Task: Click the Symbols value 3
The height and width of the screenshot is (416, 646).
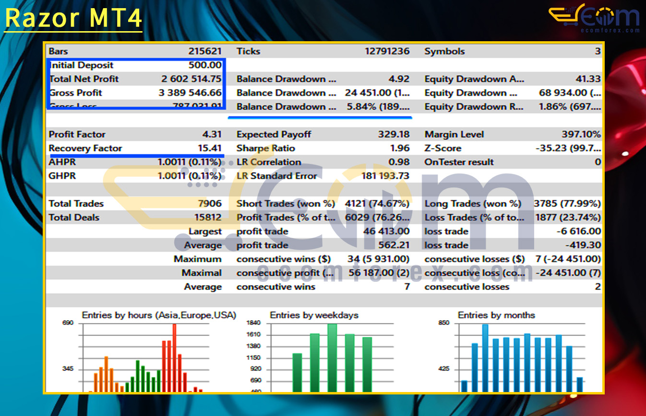Action: coord(598,51)
